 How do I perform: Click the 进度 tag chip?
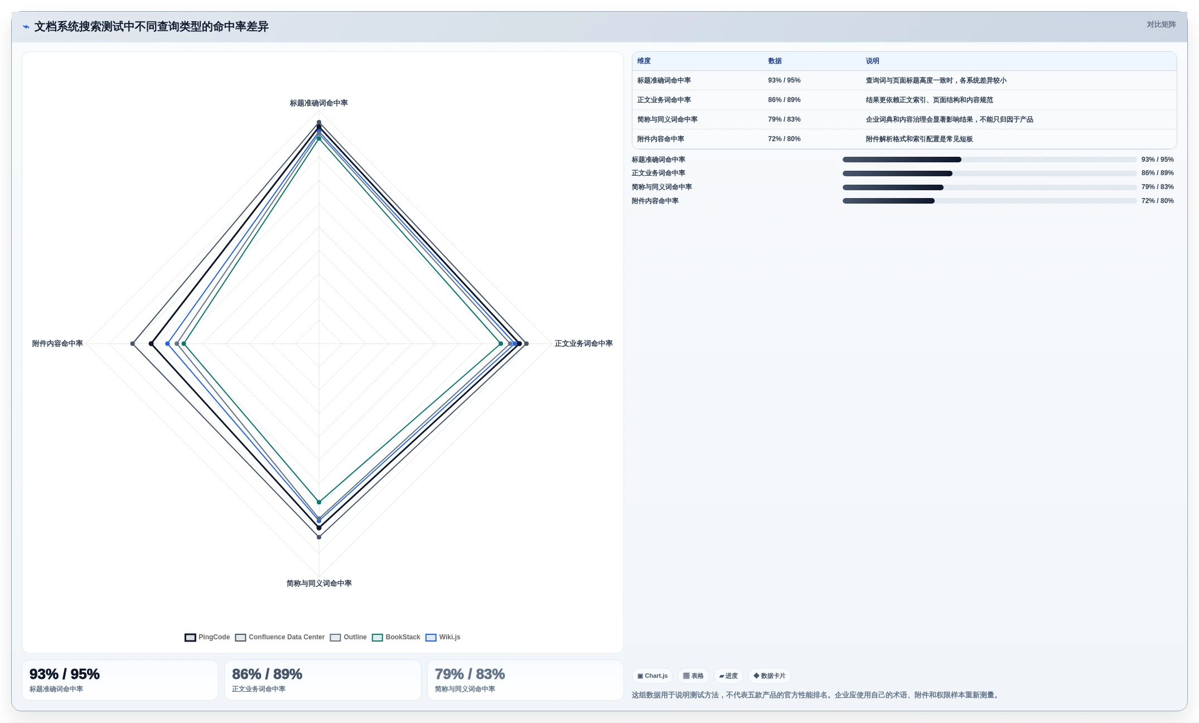click(728, 676)
